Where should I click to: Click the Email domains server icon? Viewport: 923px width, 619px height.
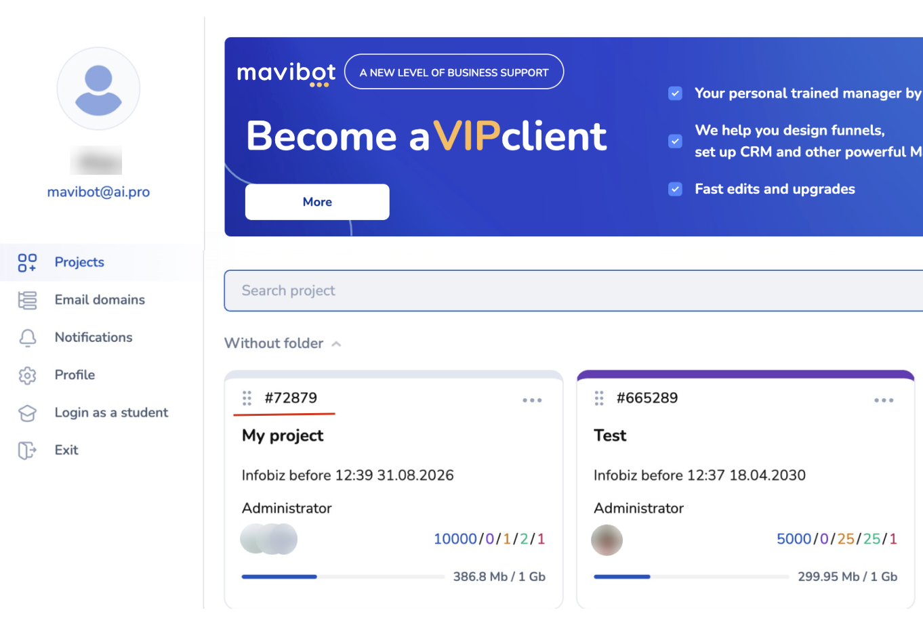coord(27,300)
